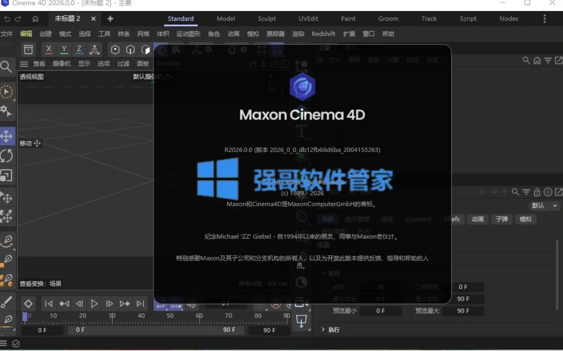Redo the last action

coord(18,18)
